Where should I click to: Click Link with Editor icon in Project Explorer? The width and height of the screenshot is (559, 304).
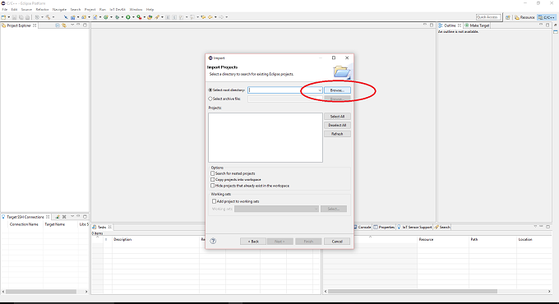coord(64,25)
